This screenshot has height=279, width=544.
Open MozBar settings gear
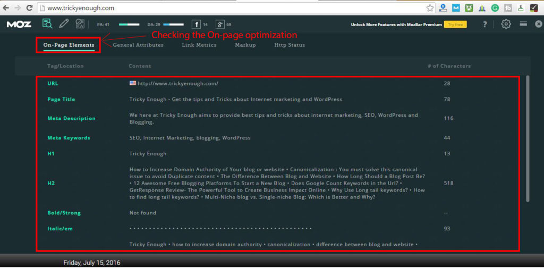point(506,24)
